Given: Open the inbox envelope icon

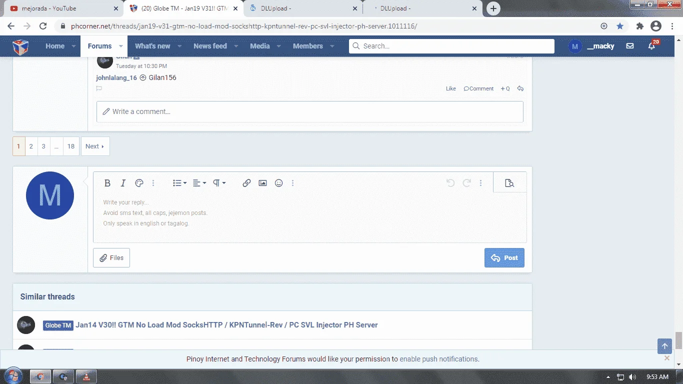Looking at the screenshot, I should [x=630, y=46].
